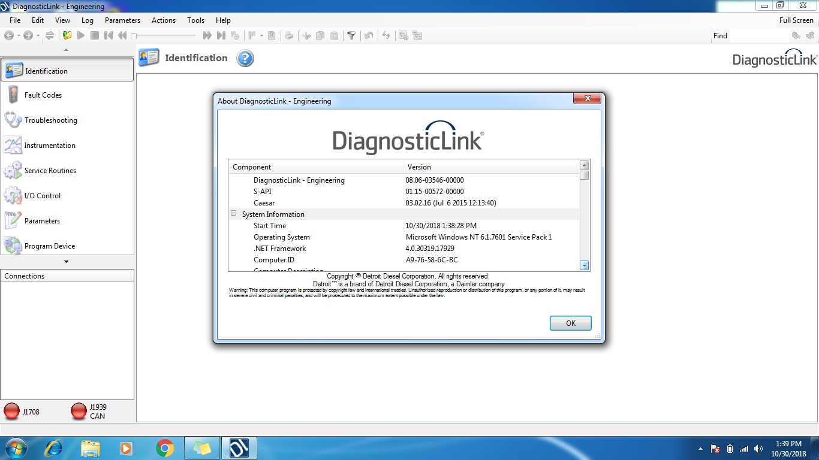Click the paste clipboard toolbar icon

[334, 35]
